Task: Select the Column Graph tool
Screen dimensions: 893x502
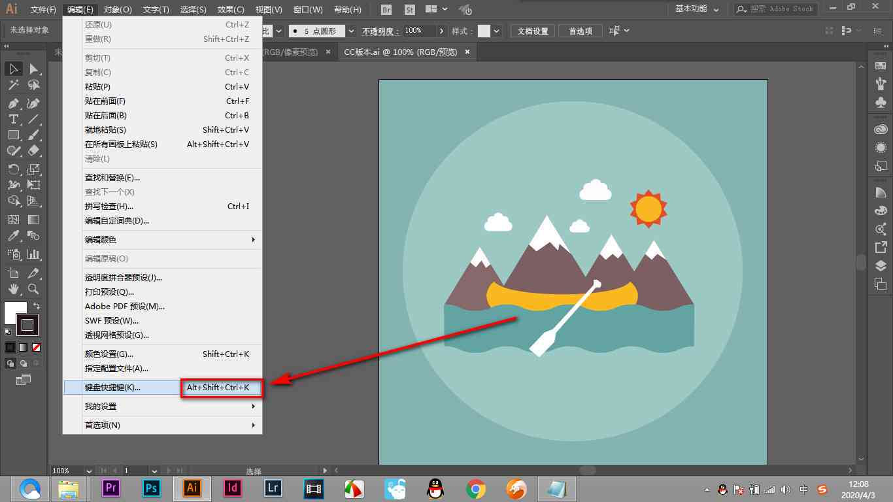Action: pos(33,254)
